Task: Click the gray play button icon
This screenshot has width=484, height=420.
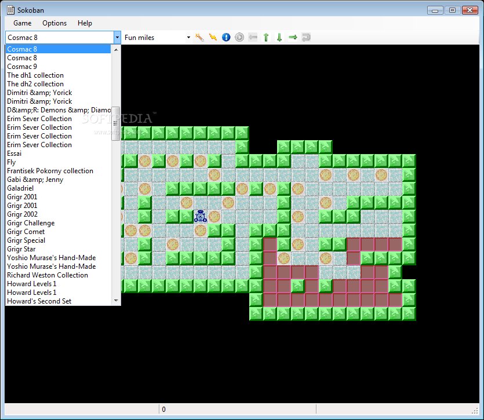Action: click(x=239, y=37)
